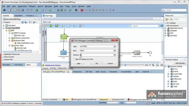Viewport: 189px width, 106px height.
Task: Click the End event circle in diagram
Action: tap(150, 53)
